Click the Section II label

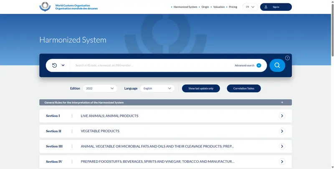click(53, 131)
